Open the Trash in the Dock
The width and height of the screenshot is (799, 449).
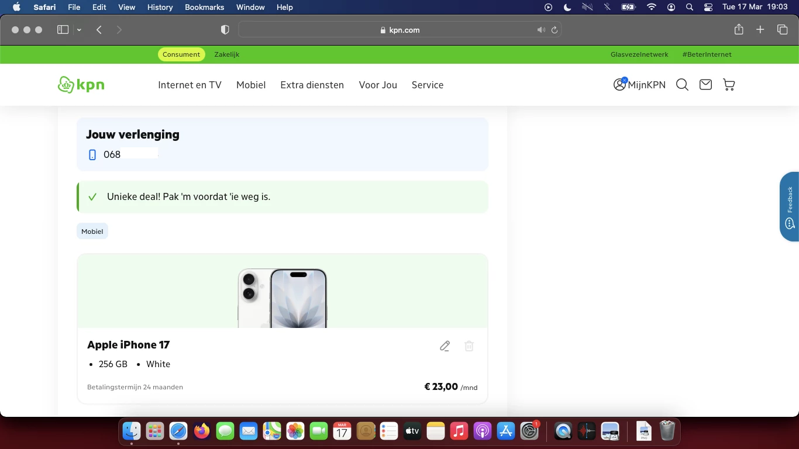click(x=667, y=431)
